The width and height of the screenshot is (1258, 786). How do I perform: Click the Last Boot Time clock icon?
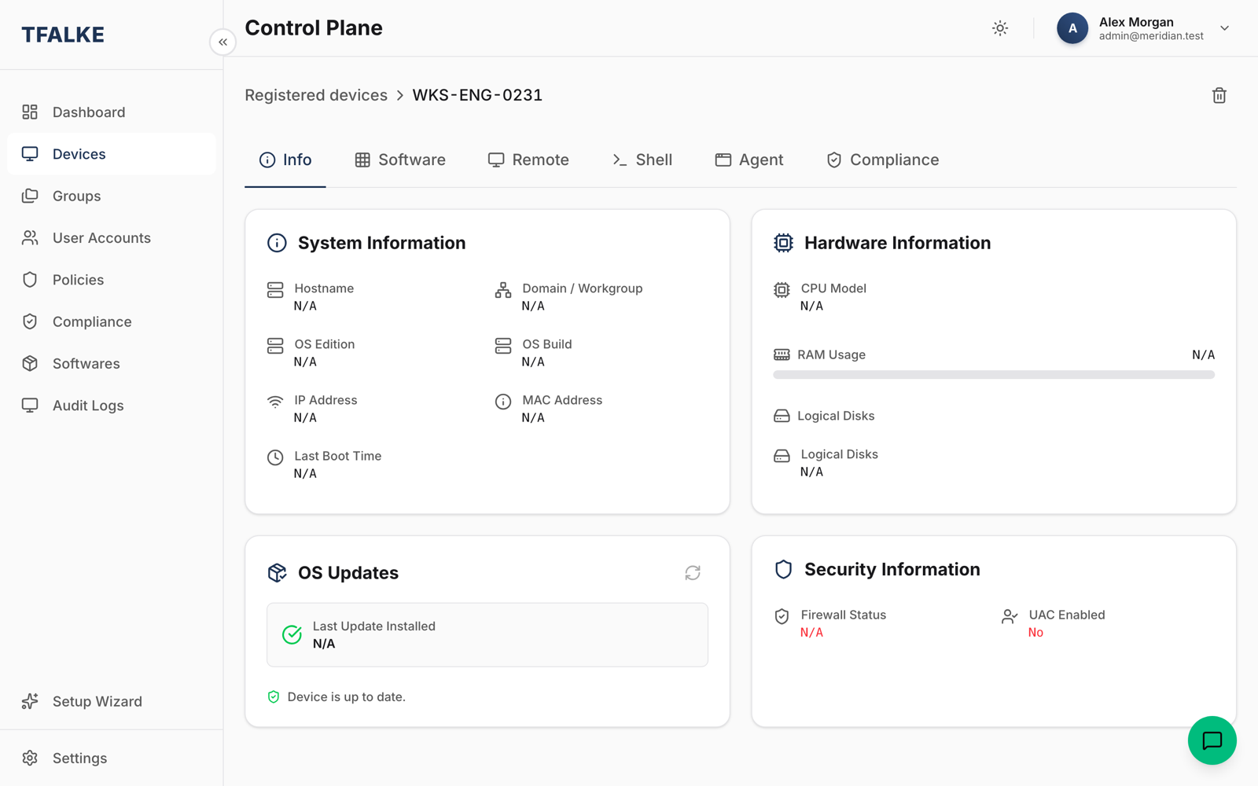click(275, 457)
